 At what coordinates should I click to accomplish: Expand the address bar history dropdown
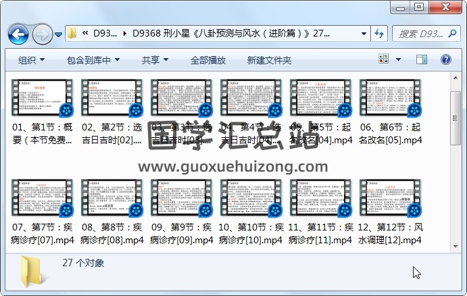pyautogui.click(x=364, y=34)
